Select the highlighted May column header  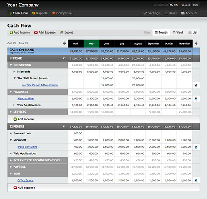91,43
